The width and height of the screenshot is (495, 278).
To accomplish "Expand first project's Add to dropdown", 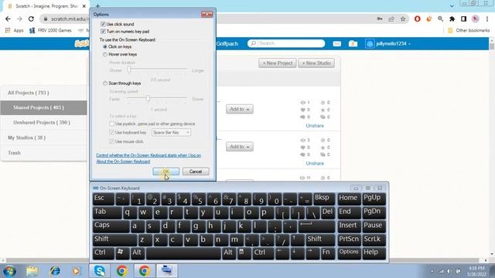I will (240, 109).
